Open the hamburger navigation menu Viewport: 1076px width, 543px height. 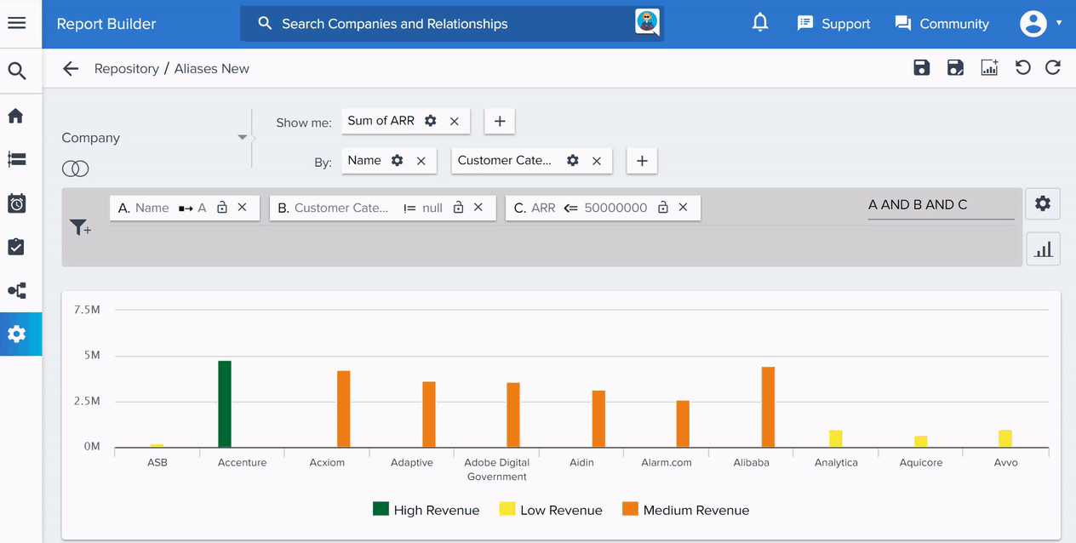coord(16,23)
